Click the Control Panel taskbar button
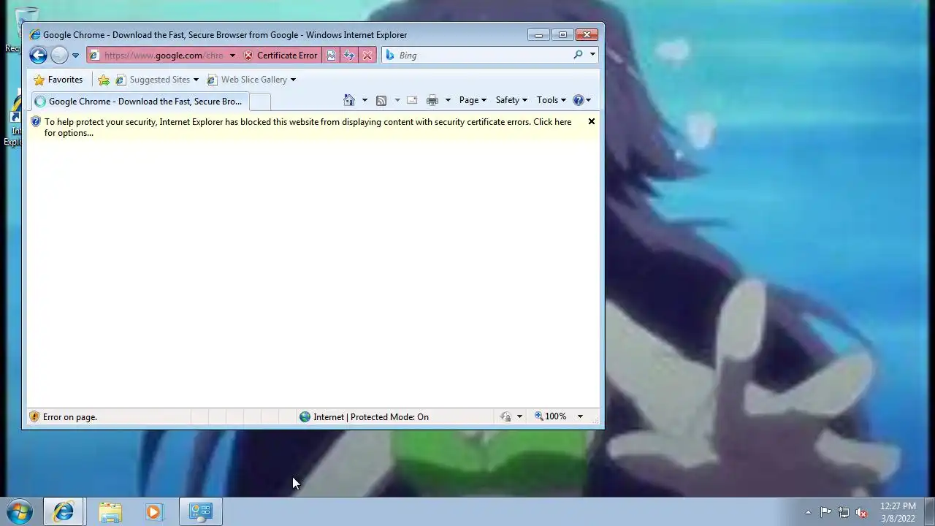The width and height of the screenshot is (935, 526). 200,511
